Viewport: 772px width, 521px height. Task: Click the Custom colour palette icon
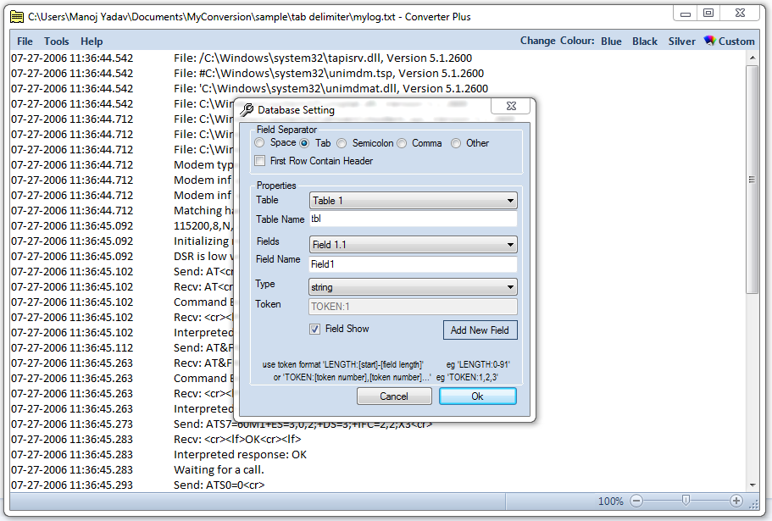click(710, 41)
